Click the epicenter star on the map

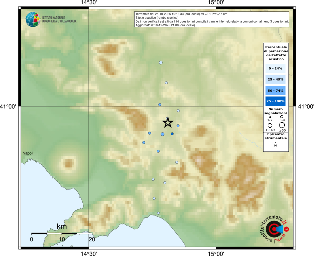coord(168,122)
